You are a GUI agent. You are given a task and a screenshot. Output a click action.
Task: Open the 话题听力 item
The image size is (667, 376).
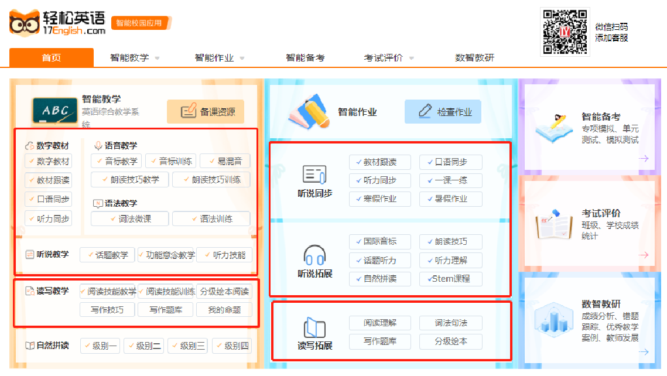click(380, 260)
